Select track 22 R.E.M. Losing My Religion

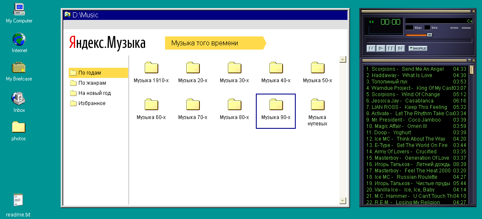(416, 202)
